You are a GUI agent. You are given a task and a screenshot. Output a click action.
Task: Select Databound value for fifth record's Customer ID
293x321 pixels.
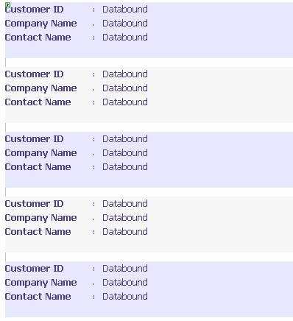[x=125, y=269]
